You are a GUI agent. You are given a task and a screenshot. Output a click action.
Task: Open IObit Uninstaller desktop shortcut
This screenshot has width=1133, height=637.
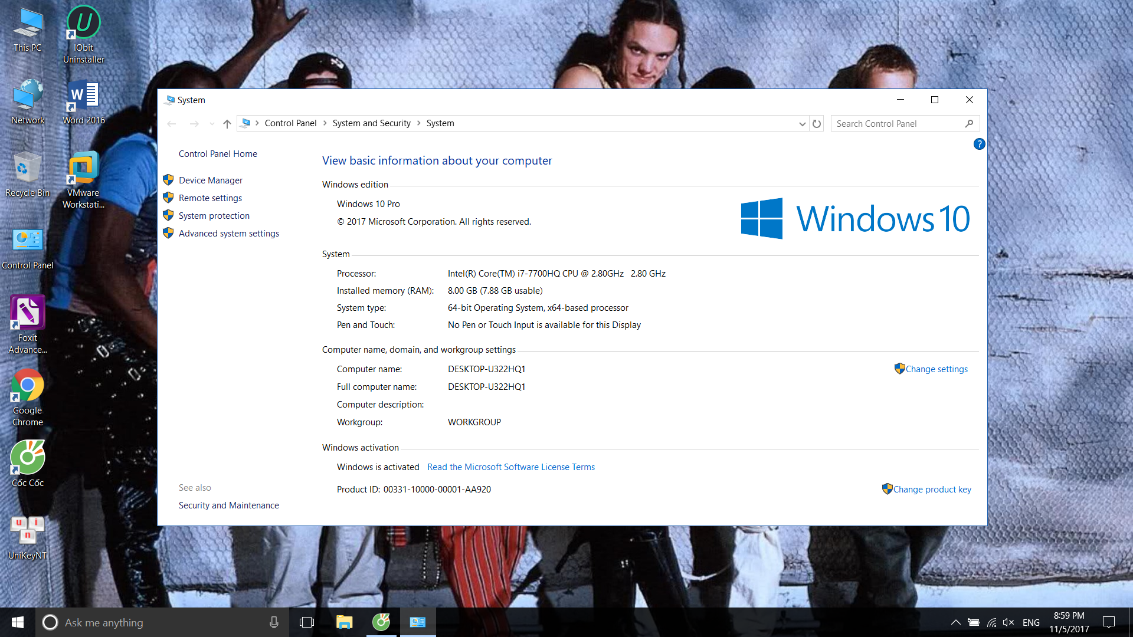pyautogui.click(x=84, y=34)
